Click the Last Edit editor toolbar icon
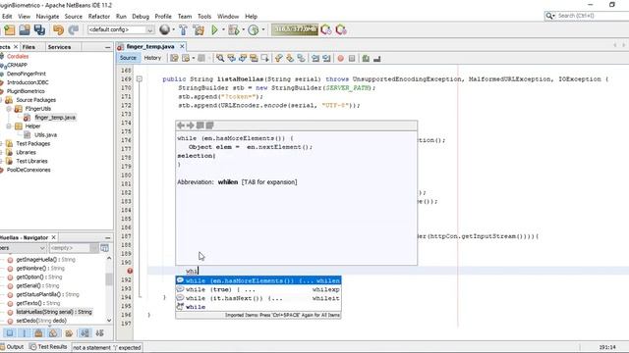Screen dimensions: 629x353 pos(174,59)
